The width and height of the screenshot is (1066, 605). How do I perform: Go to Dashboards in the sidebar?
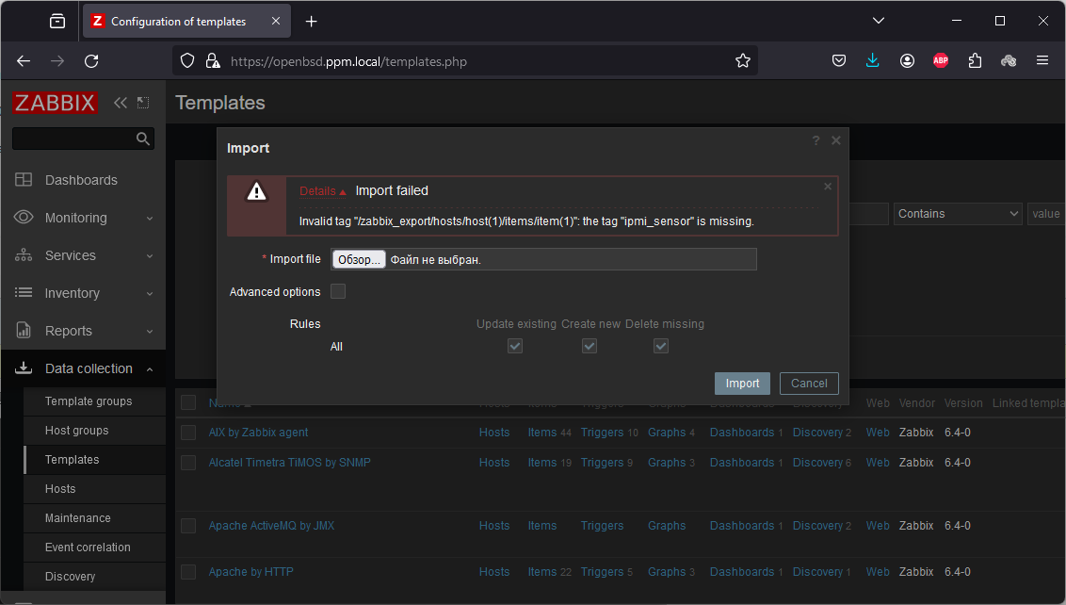click(81, 180)
